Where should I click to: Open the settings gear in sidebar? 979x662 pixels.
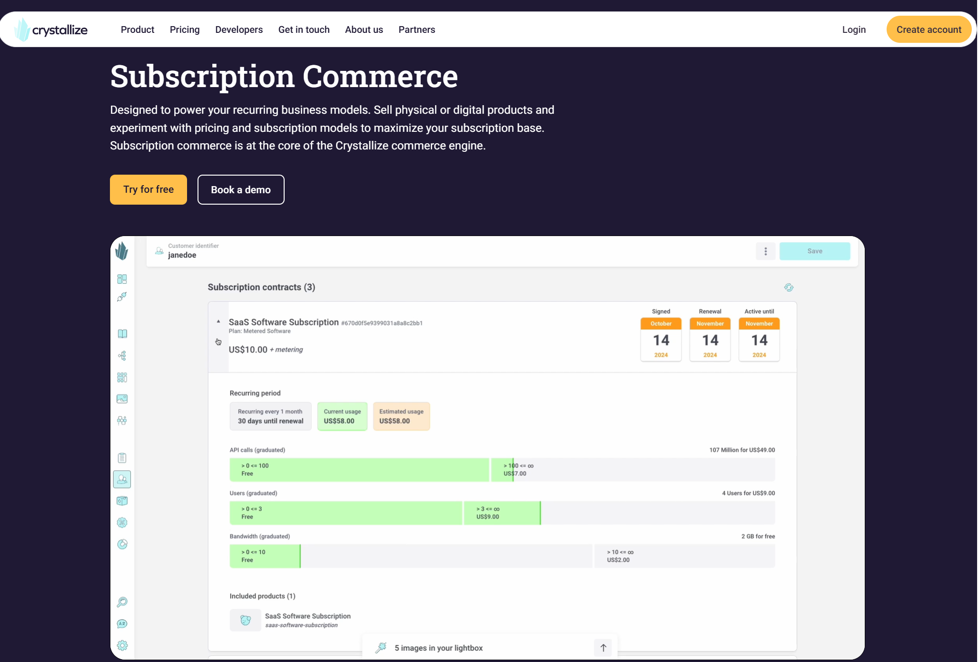122,645
